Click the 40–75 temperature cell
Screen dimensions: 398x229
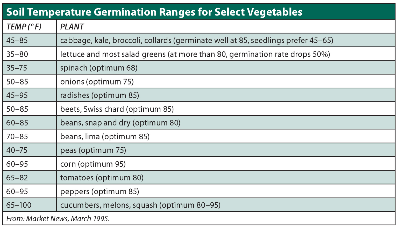17,150
